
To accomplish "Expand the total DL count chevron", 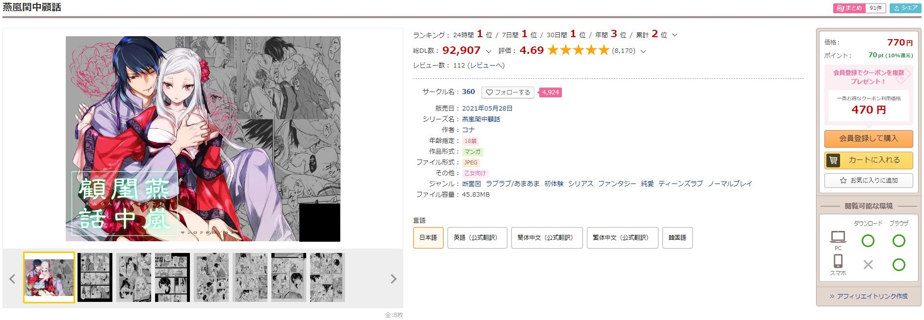I will (x=488, y=51).
